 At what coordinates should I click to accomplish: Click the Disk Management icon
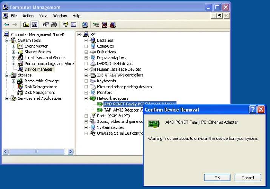(20, 93)
